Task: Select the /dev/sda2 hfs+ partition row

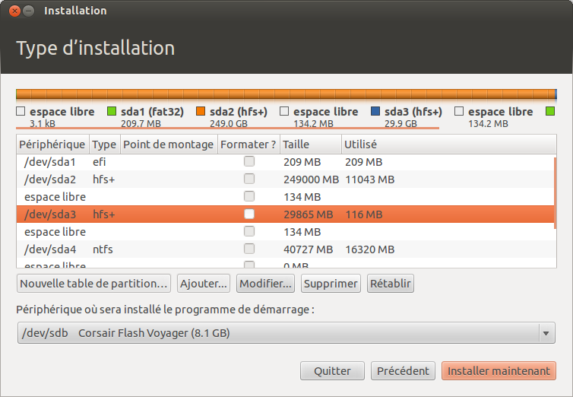Action: coord(152,179)
